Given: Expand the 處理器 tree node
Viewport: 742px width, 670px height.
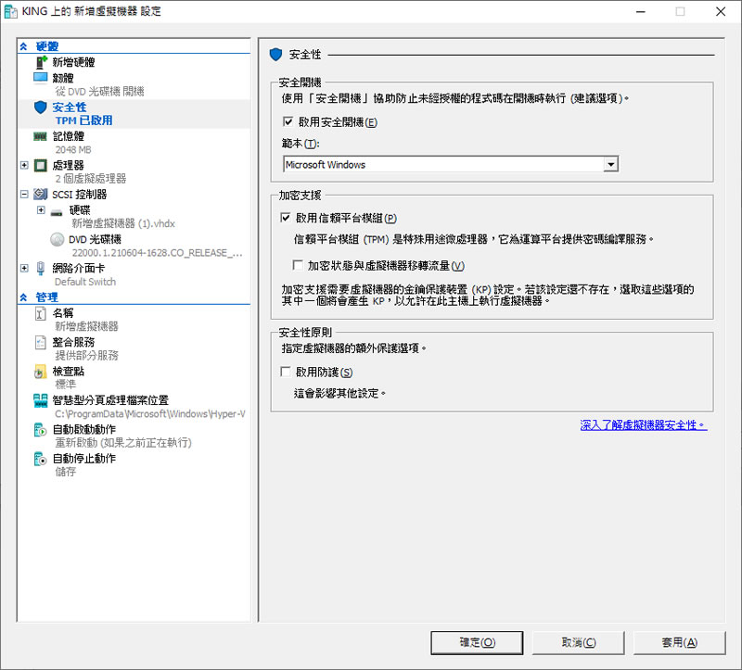Looking at the screenshot, I should [24, 165].
